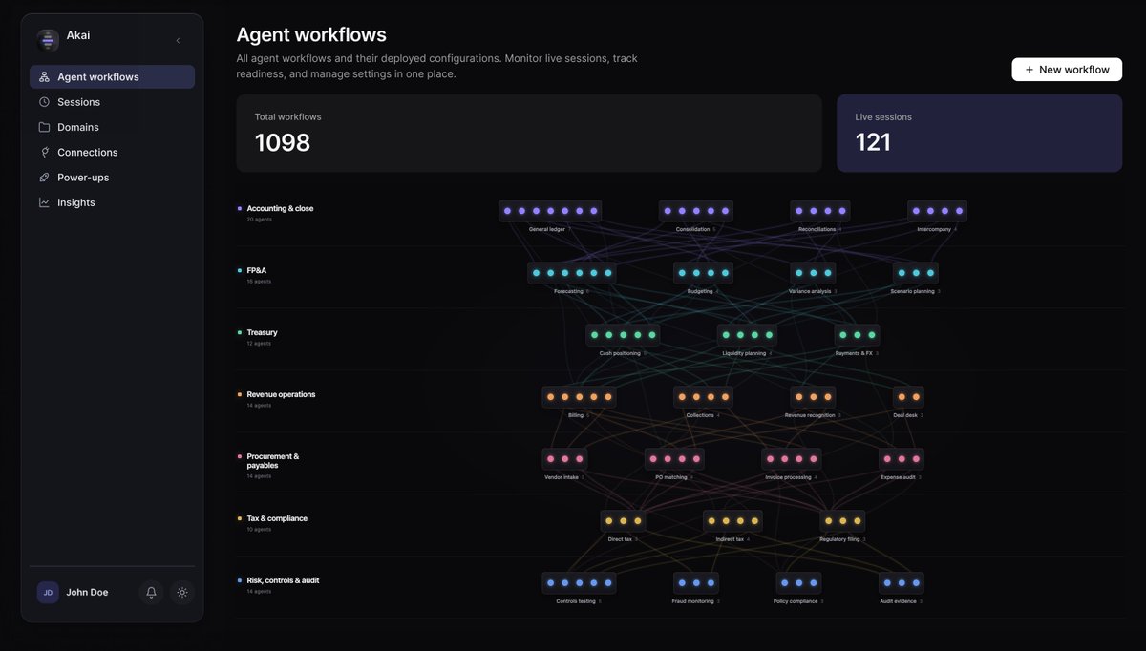1146x651 pixels.
Task: Select the Liquidity planning agent node
Action: (748, 335)
